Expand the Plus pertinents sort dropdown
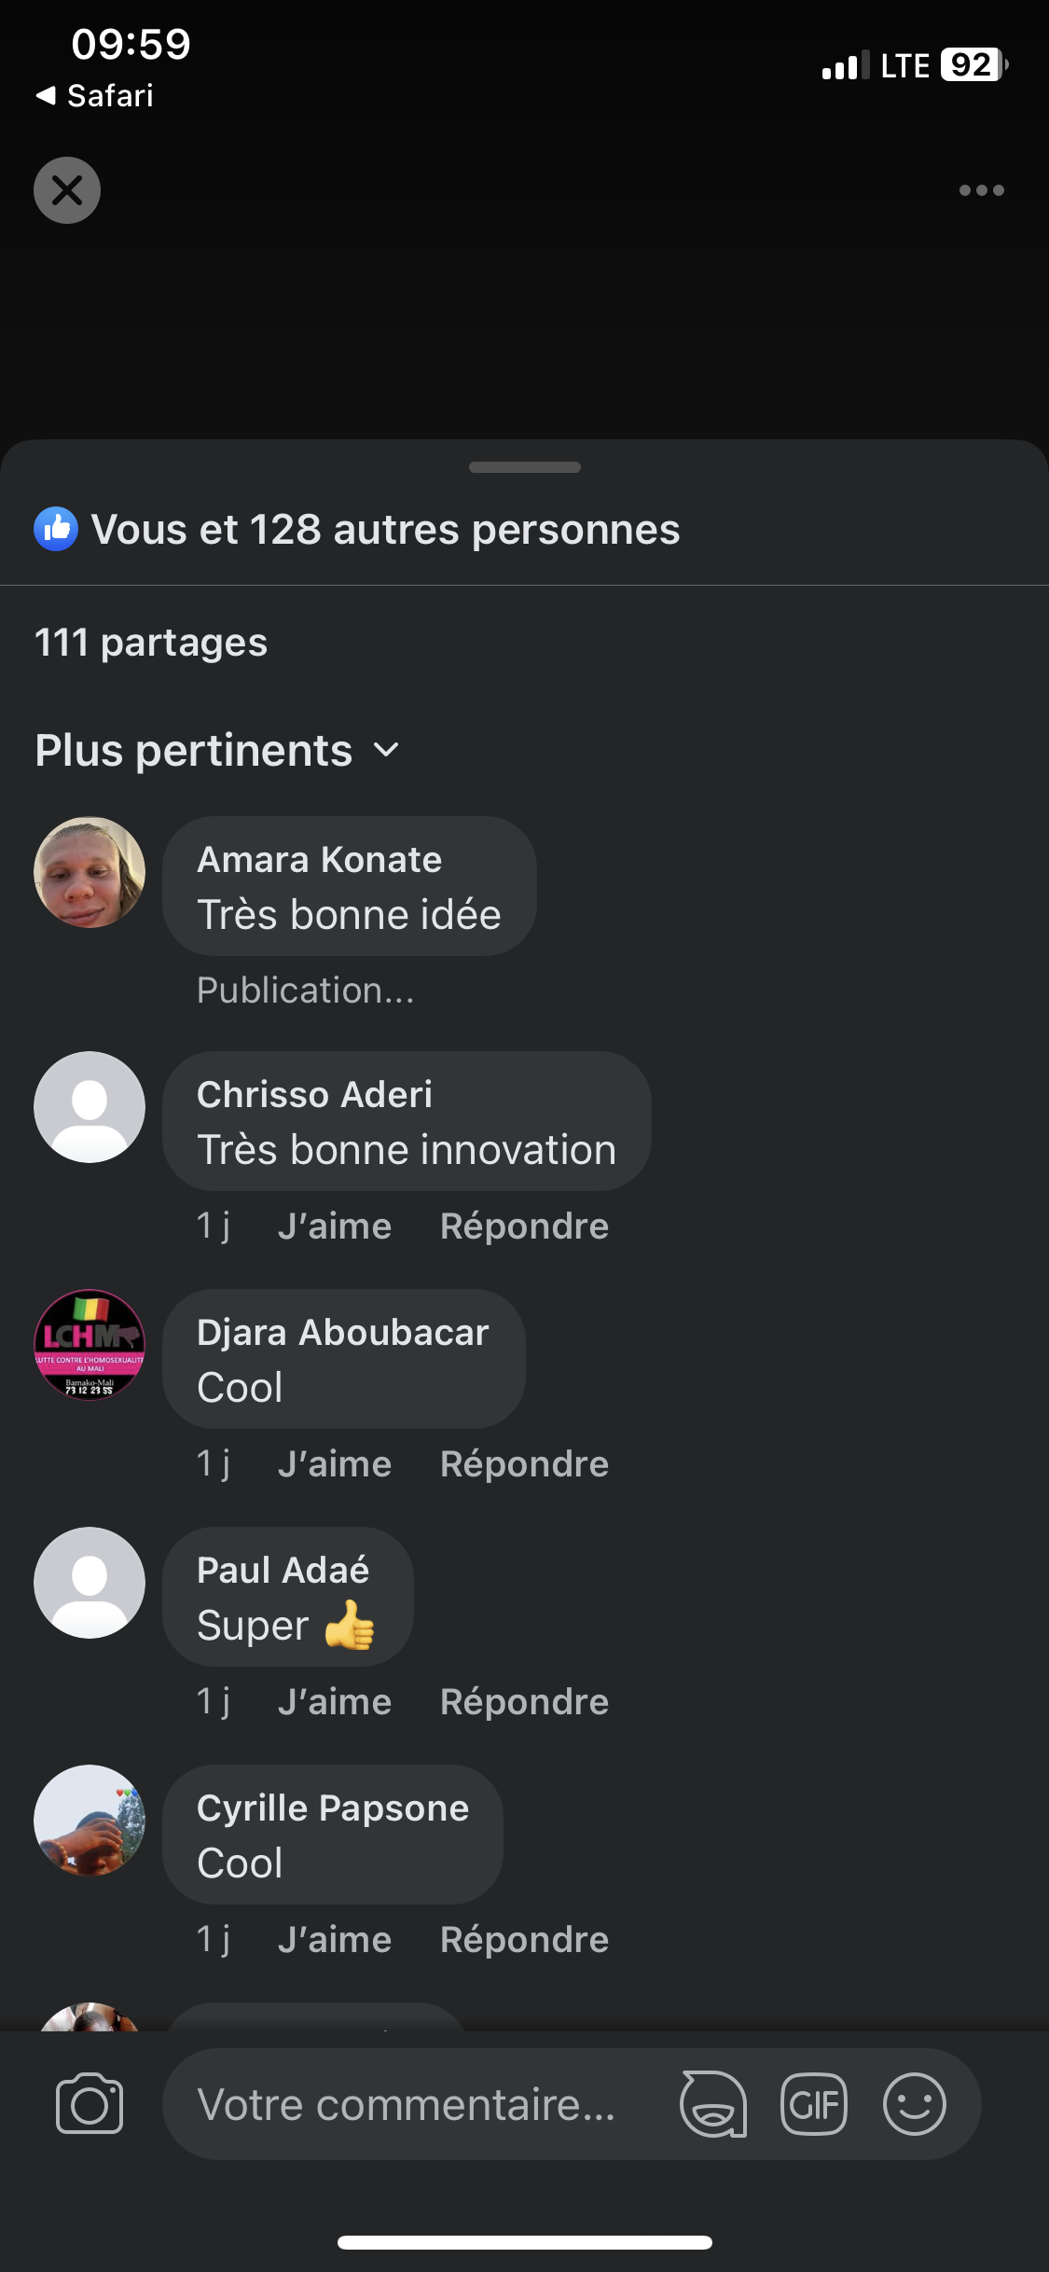The width and height of the screenshot is (1049, 2272). [x=217, y=750]
